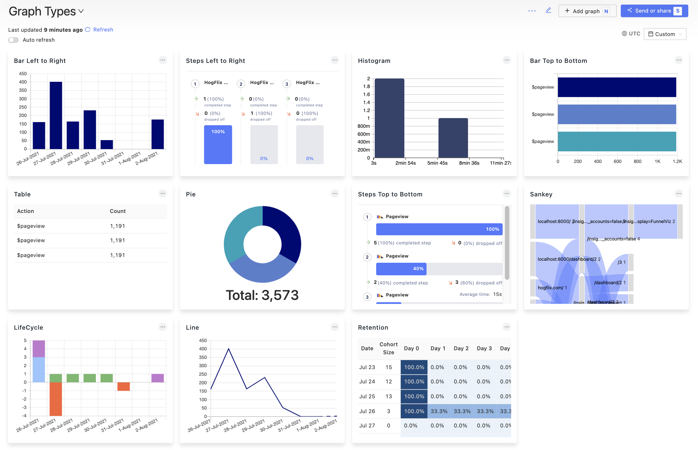The width and height of the screenshot is (698, 450).
Task: Open options menu on Bar Left to Right card
Action: tap(162, 60)
